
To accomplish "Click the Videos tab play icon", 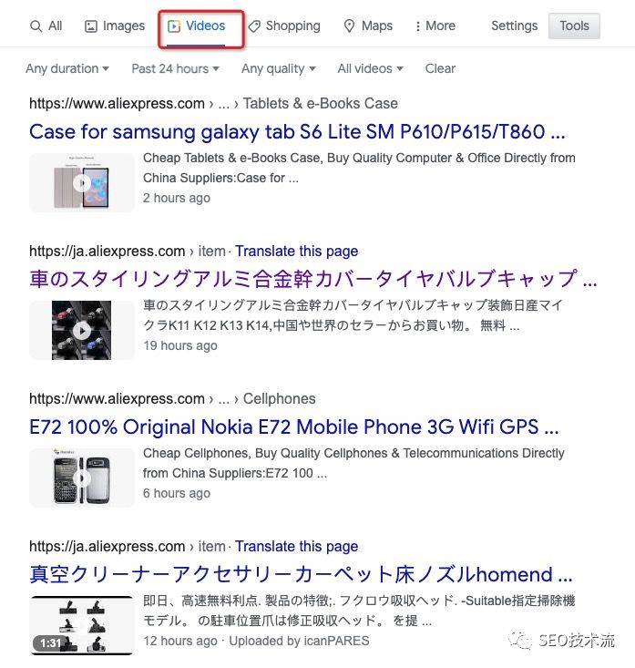I will point(174,26).
